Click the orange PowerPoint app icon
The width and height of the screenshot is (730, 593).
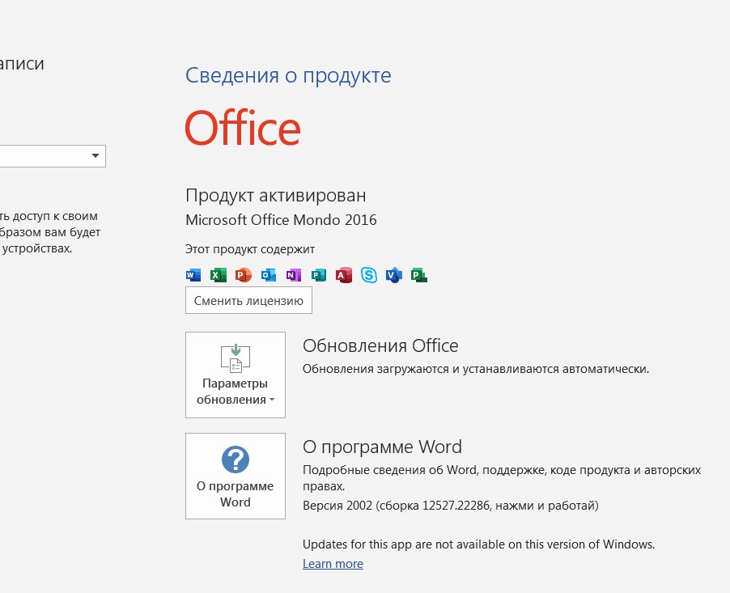click(244, 275)
